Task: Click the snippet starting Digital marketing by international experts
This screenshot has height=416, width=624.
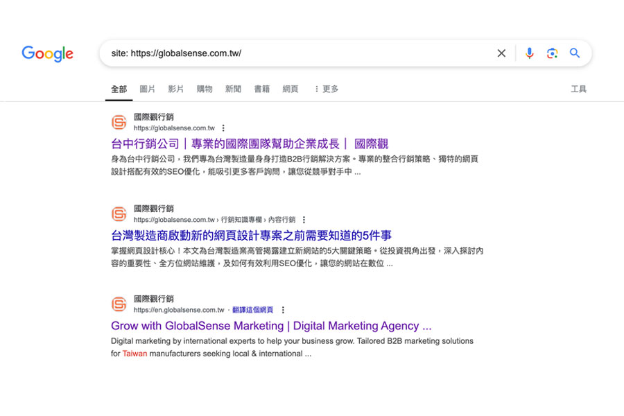Action: point(292,347)
